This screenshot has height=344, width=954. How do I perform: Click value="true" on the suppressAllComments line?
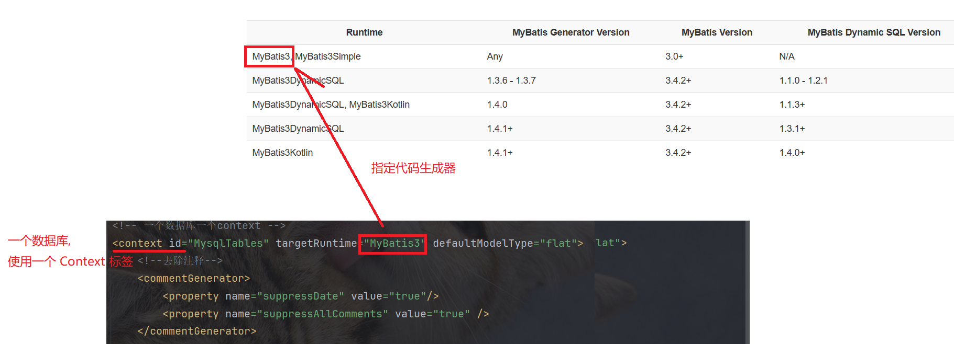[x=433, y=314]
